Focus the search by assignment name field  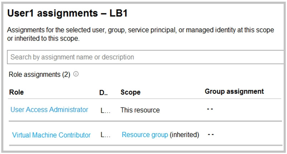click(143, 57)
